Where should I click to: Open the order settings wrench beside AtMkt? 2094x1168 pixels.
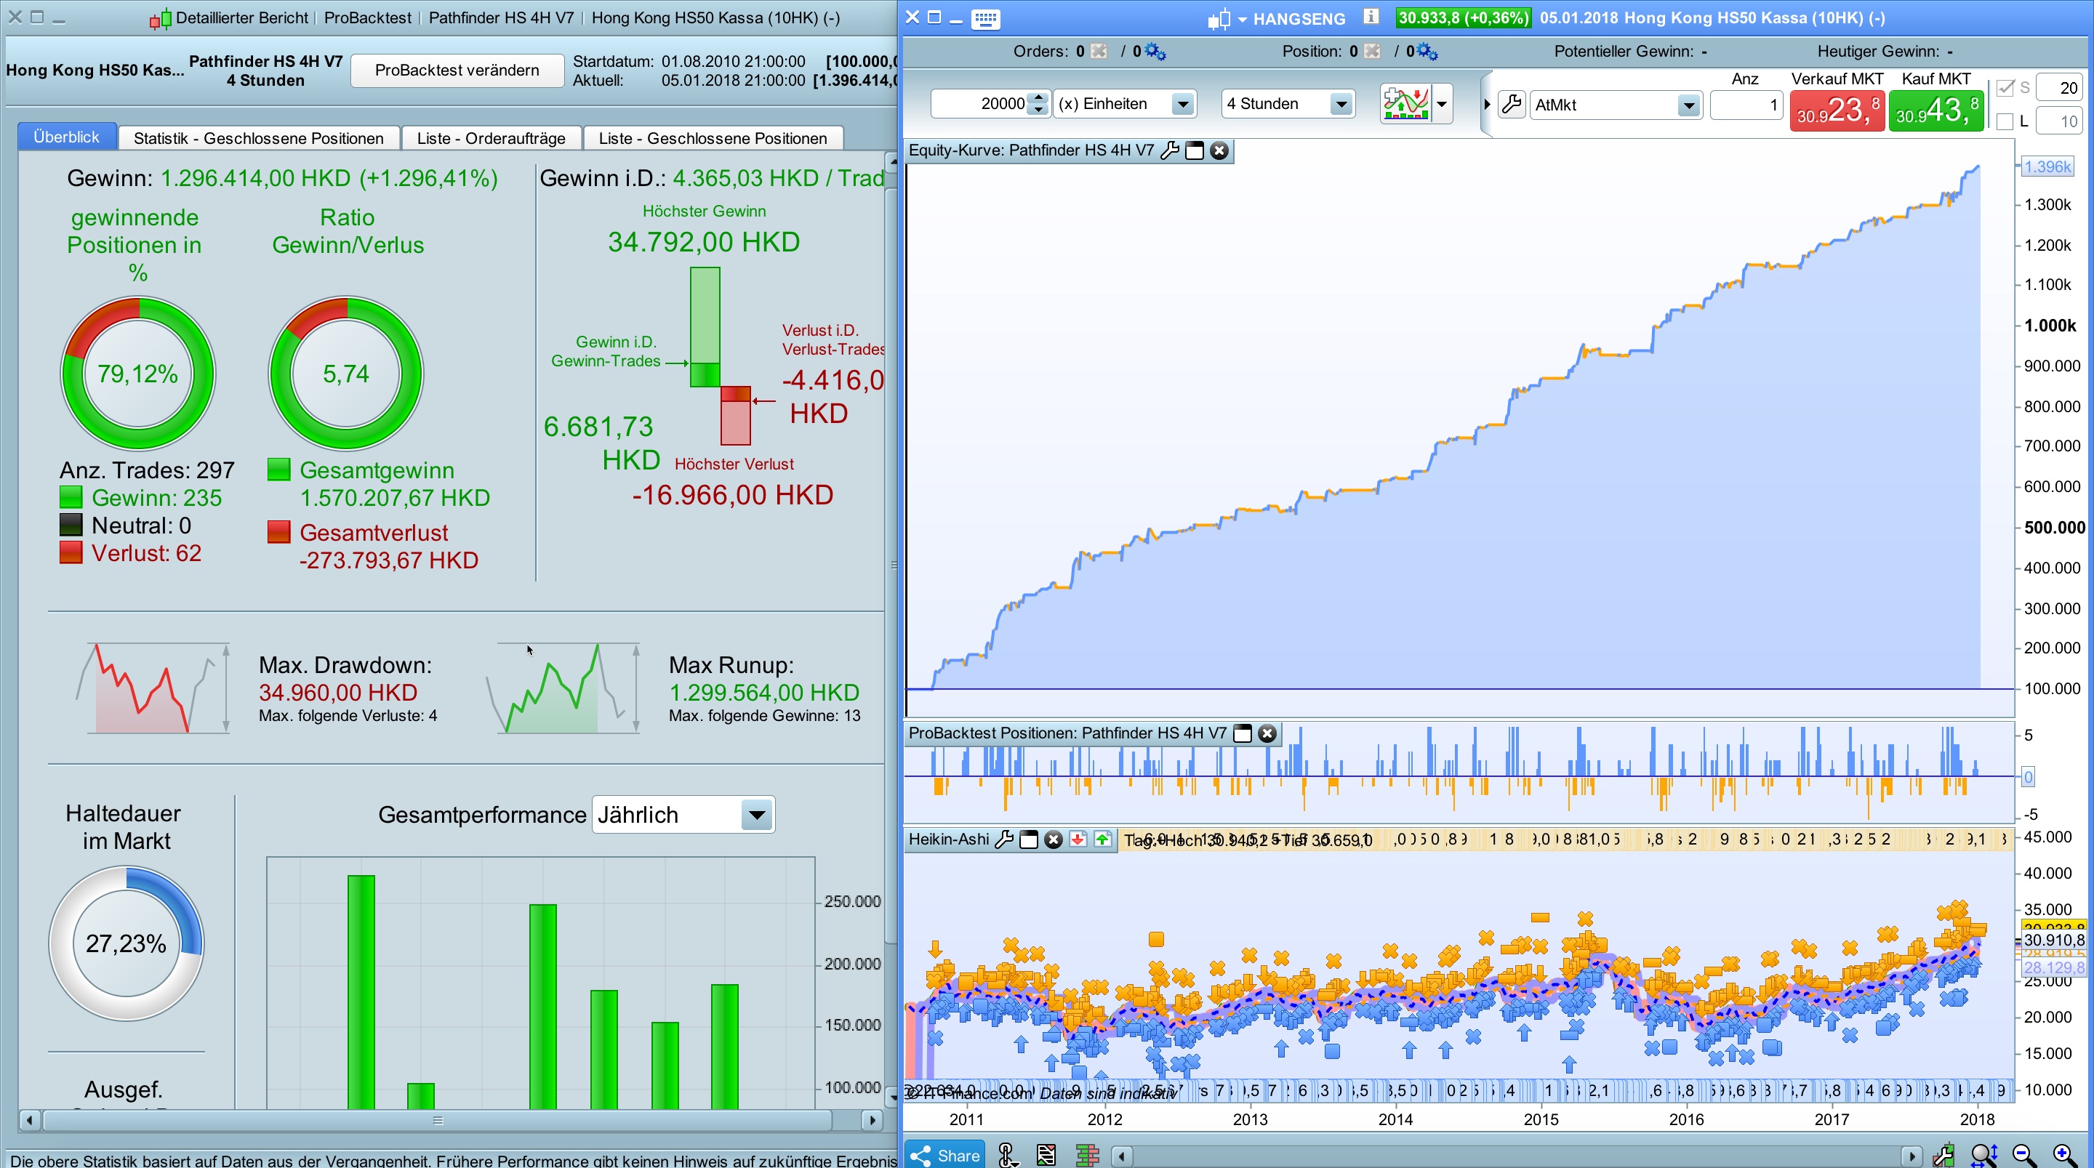pos(1511,104)
